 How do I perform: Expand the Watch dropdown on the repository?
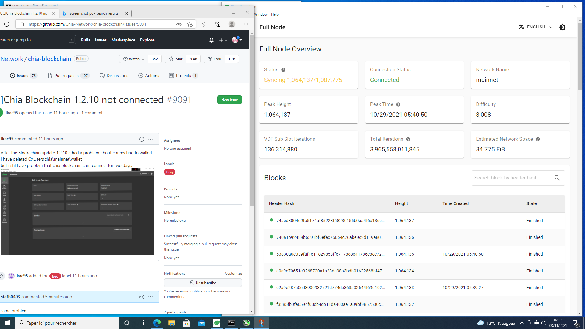133,59
